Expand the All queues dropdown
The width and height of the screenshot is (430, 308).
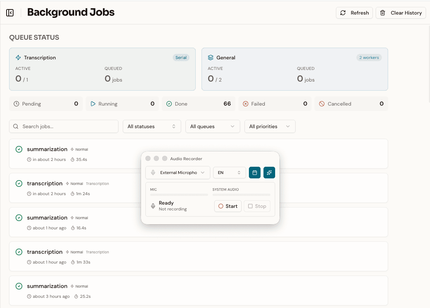point(212,126)
